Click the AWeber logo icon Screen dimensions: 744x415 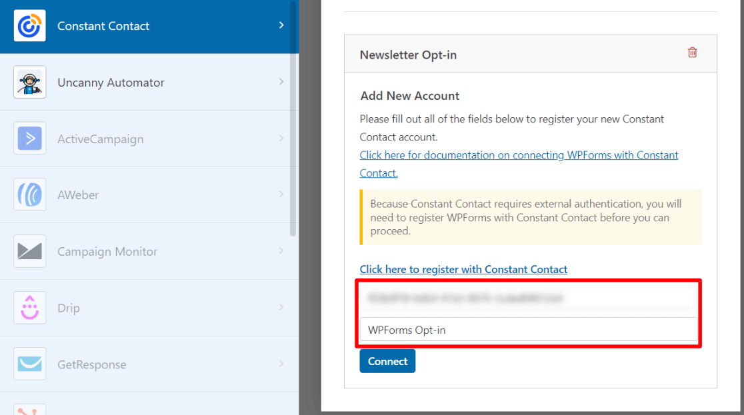(x=28, y=195)
